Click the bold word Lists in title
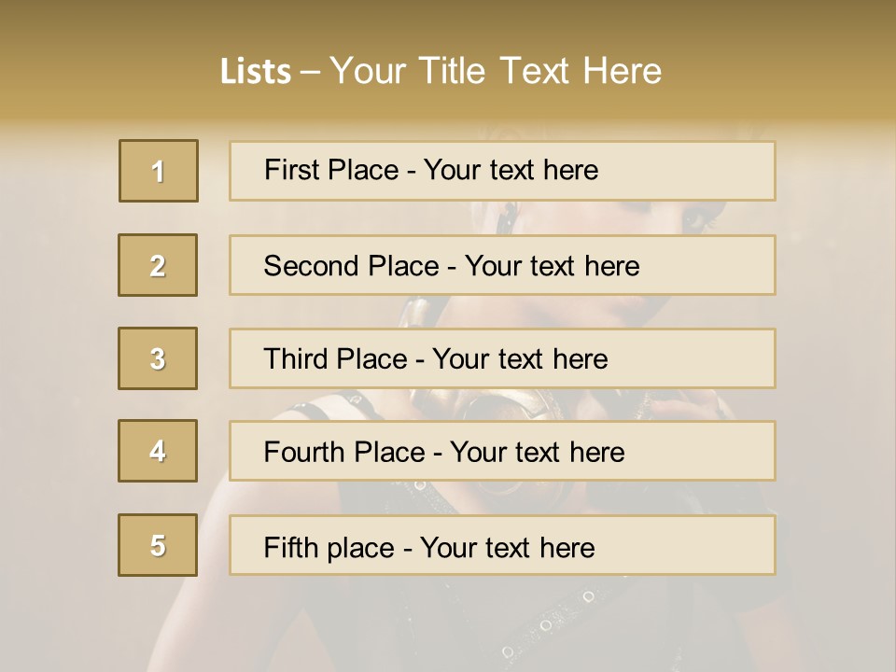 coord(256,71)
